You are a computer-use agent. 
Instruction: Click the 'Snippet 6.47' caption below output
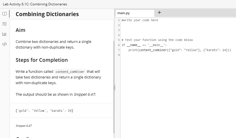pos(24,126)
